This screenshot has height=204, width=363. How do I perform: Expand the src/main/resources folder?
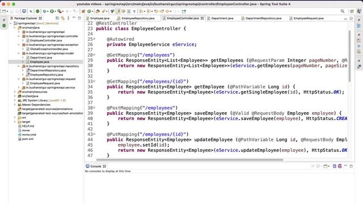click(x=15, y=92)
